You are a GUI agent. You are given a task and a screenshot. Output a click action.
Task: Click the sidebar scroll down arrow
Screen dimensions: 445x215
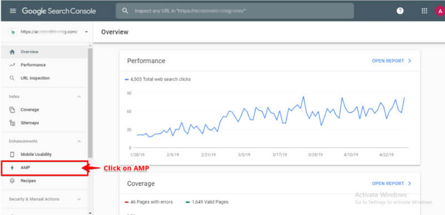tap(90, 213)
